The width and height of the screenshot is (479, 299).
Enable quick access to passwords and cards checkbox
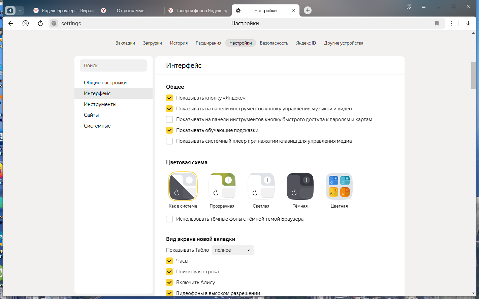169,119
